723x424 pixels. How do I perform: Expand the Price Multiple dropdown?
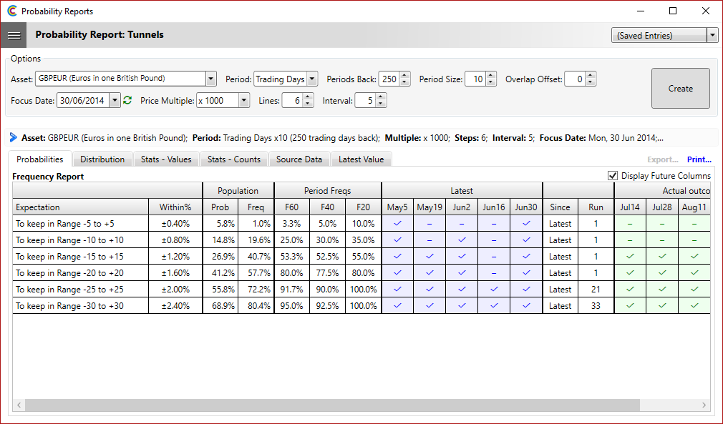pyautogui.click(x=243, y=101)
